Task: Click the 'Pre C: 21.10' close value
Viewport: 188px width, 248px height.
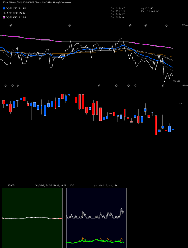Action: click(118, 17)
